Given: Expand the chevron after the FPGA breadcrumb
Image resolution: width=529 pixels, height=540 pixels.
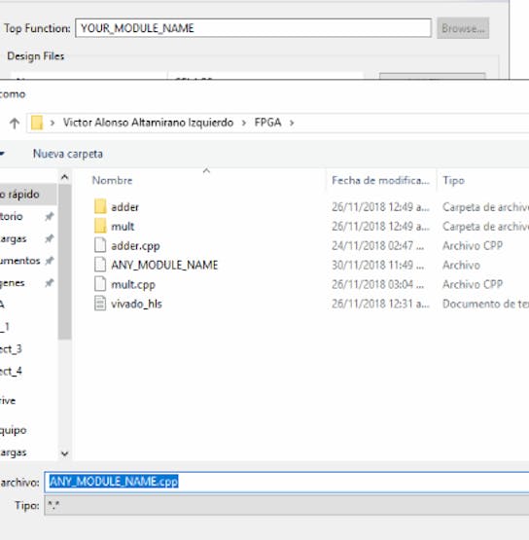Looking at the screenshot, I should point(292,123).
